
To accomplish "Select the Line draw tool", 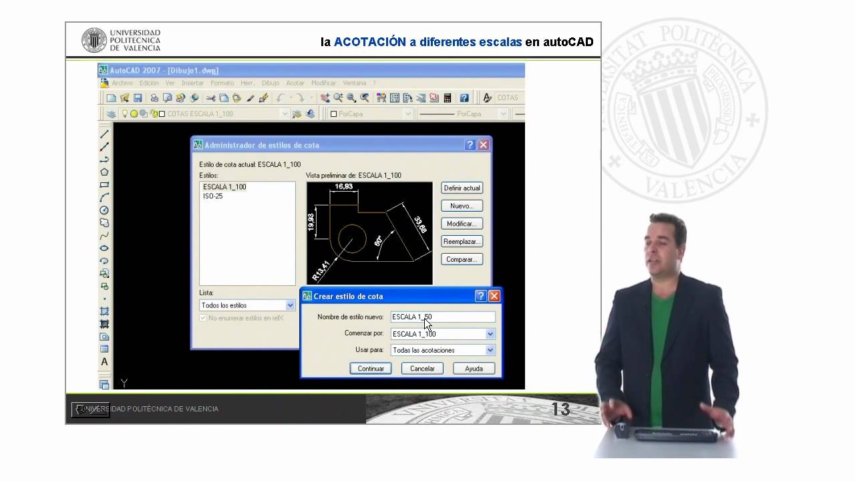I will tap(104, 134).
